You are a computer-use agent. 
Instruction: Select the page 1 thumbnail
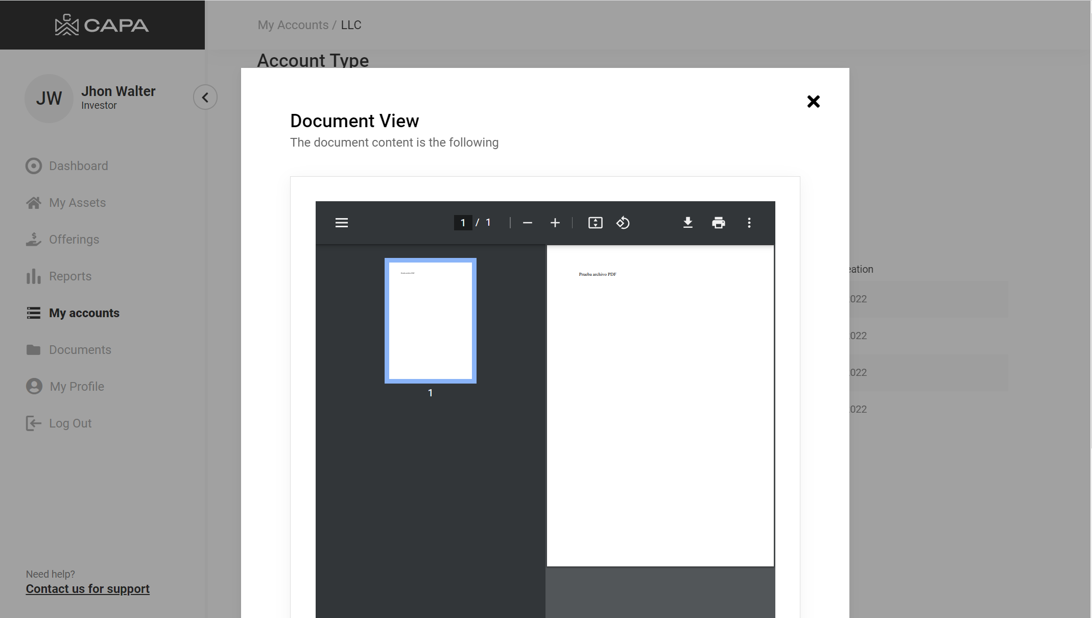(x=430, y=321)
